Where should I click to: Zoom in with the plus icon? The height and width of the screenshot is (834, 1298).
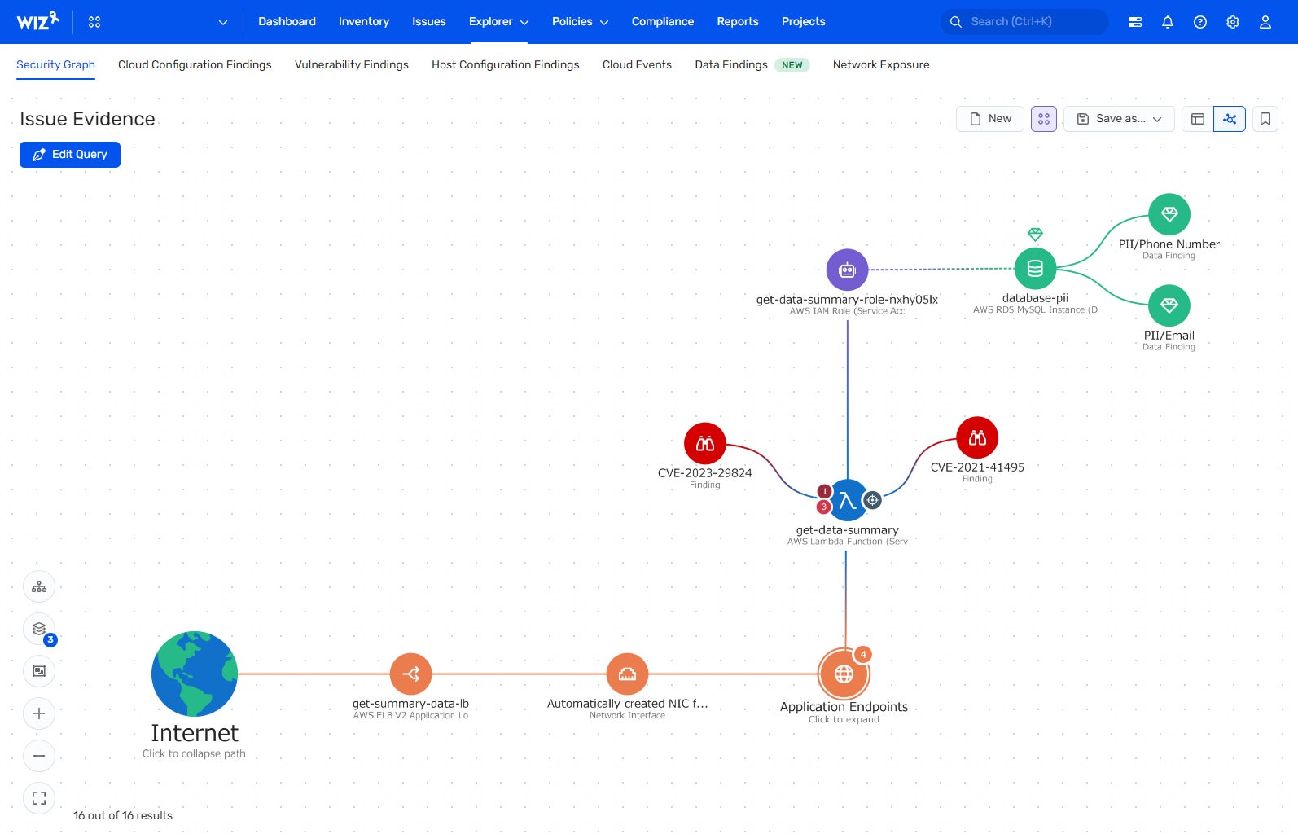coord(39,713)
